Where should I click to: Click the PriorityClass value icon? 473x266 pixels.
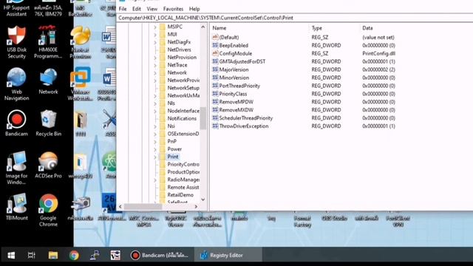215,94
